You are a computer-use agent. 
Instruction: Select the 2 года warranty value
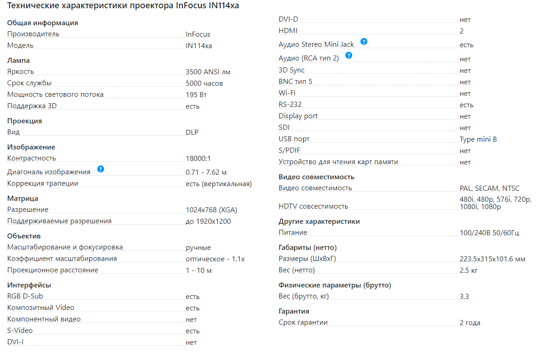coord(470,323)
